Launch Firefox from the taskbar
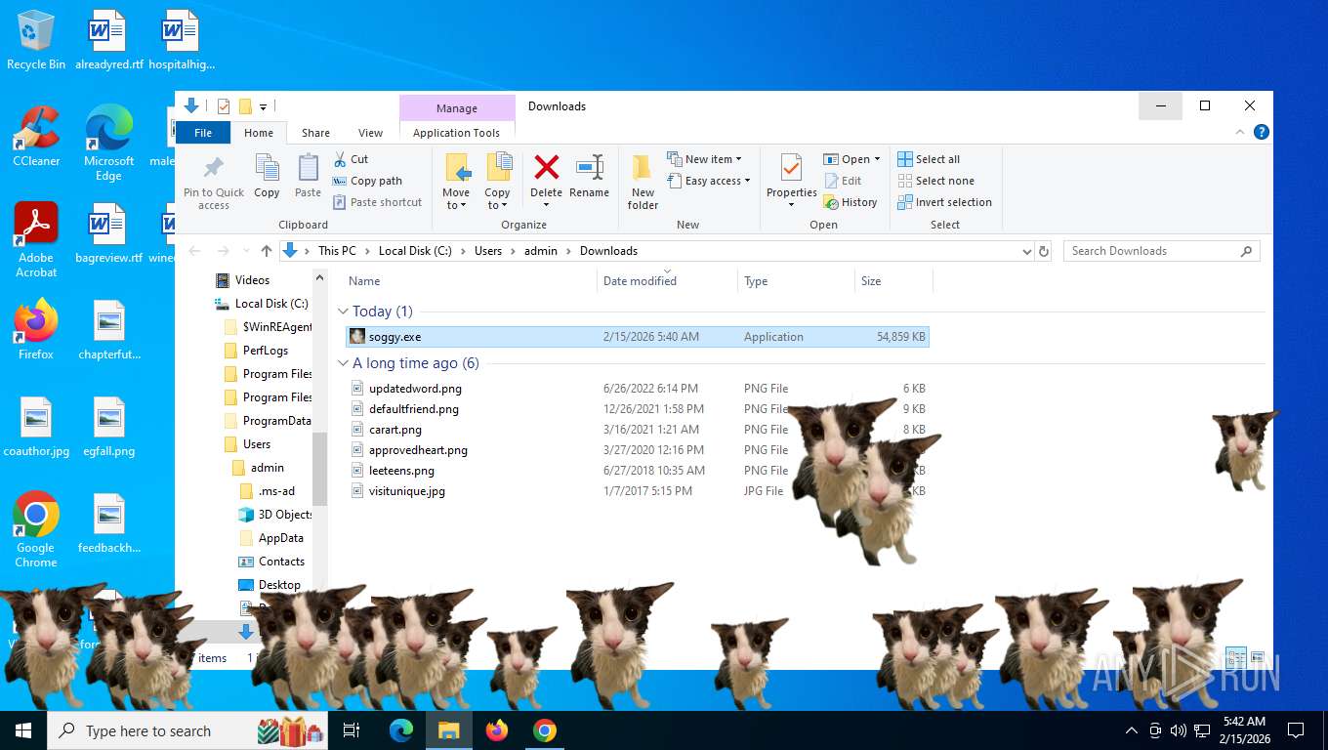The width and height of the screenshot is (1328, 750). pyautogui.click(x=497, y=730)
